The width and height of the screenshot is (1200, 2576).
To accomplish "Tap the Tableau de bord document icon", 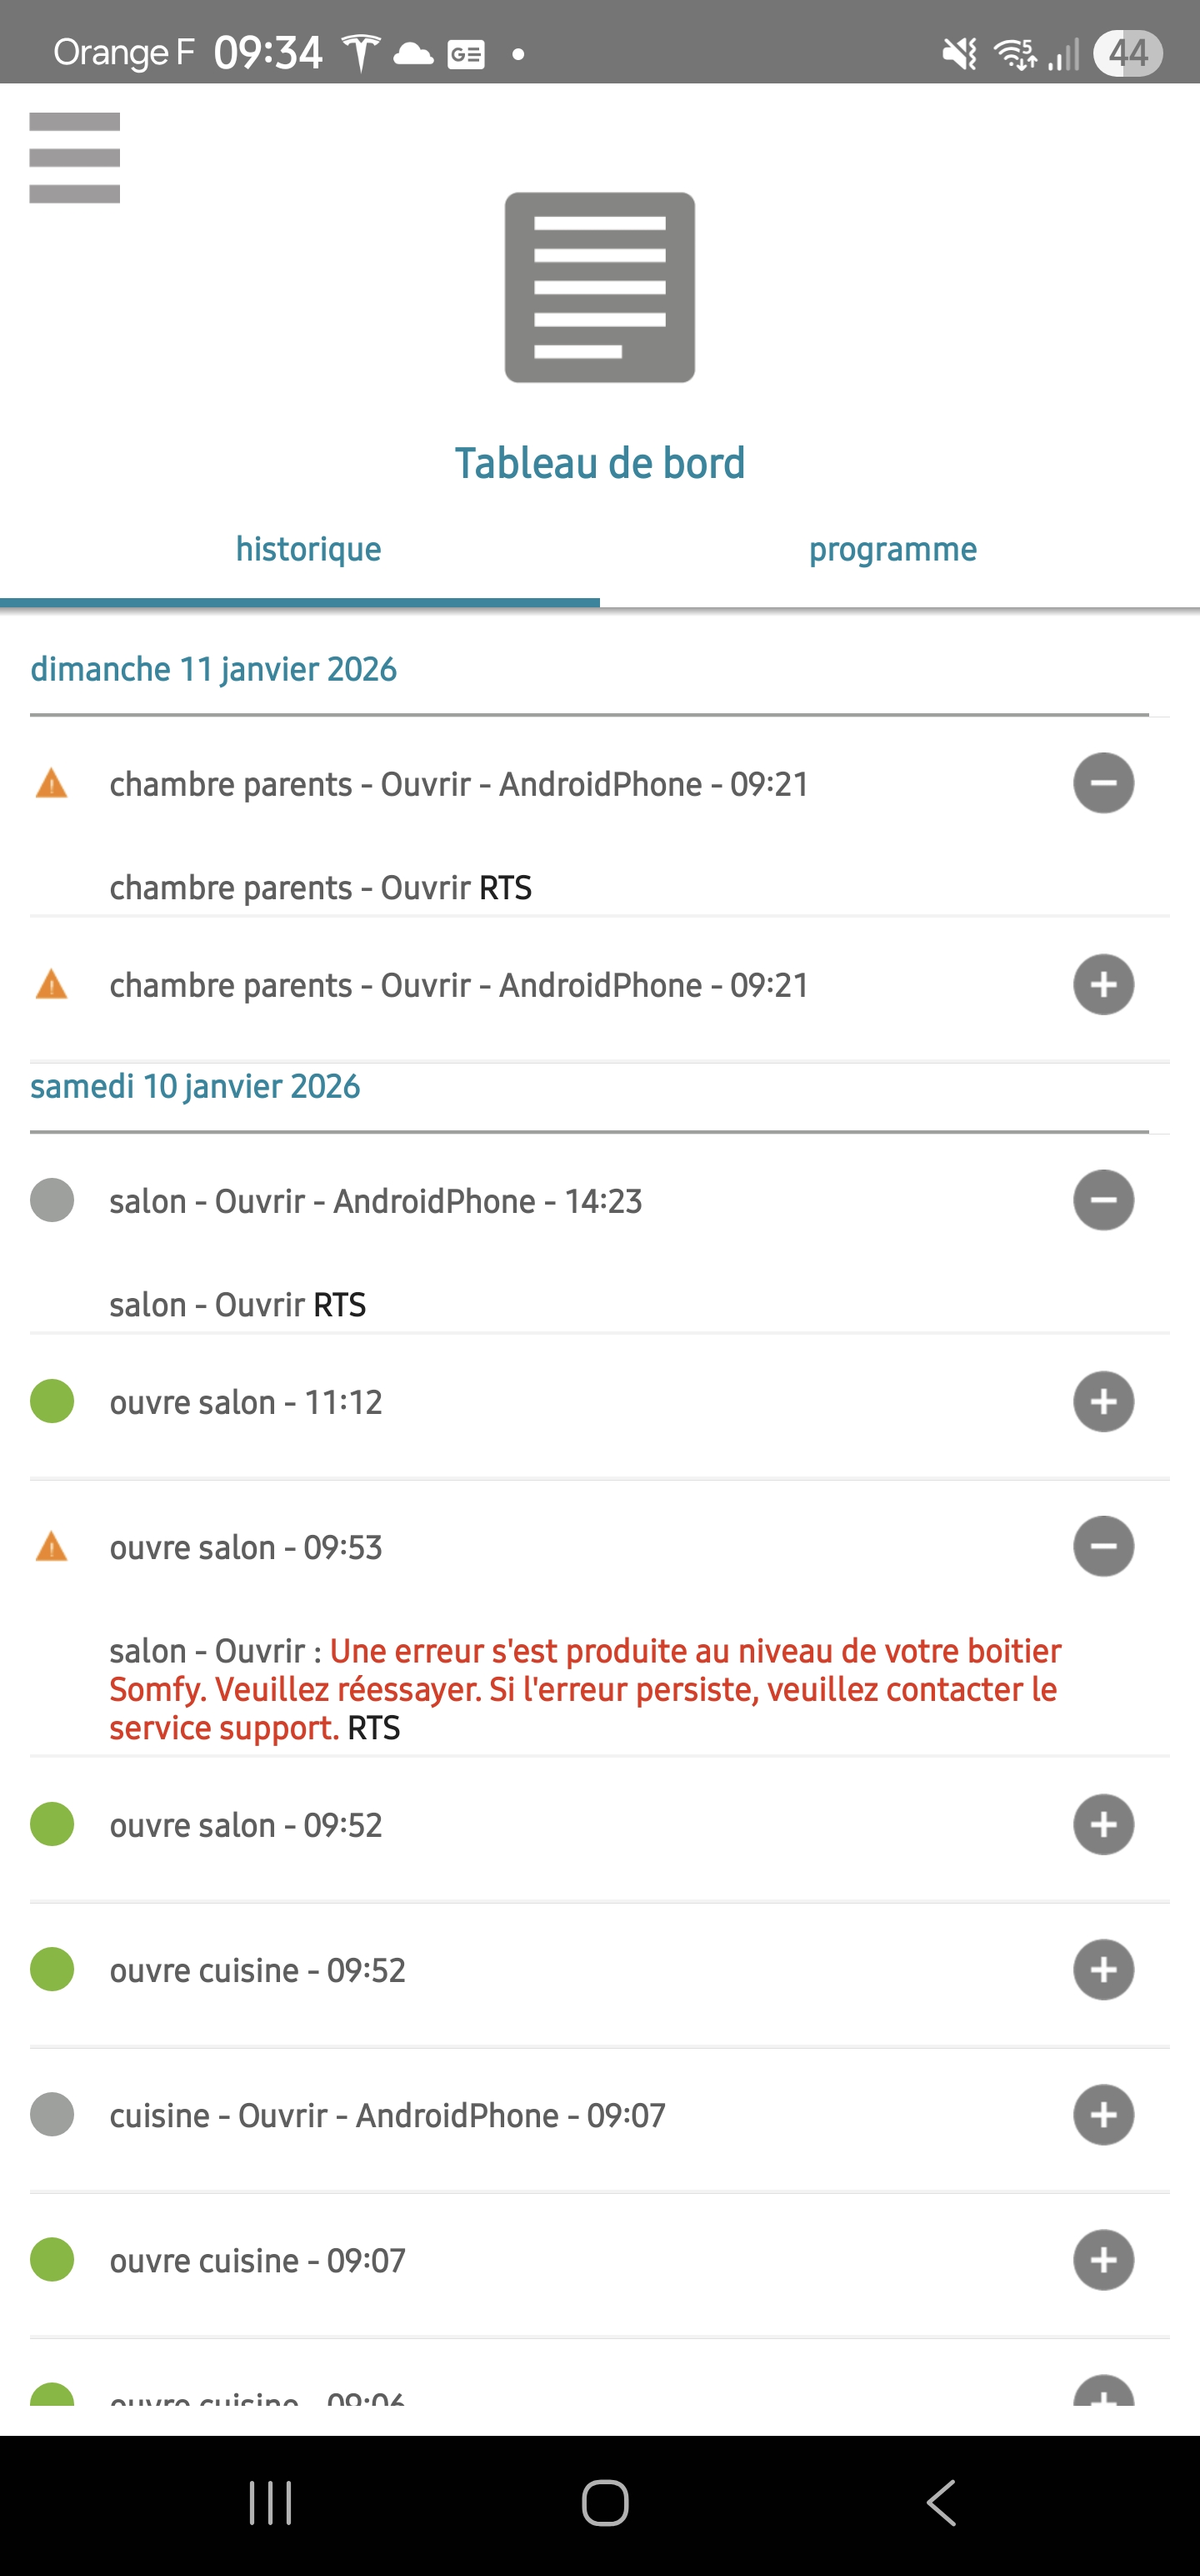I will [599, 288].
